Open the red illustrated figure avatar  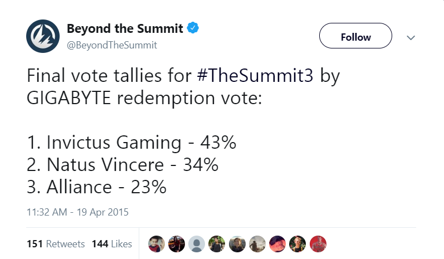(x=318, y=244)
